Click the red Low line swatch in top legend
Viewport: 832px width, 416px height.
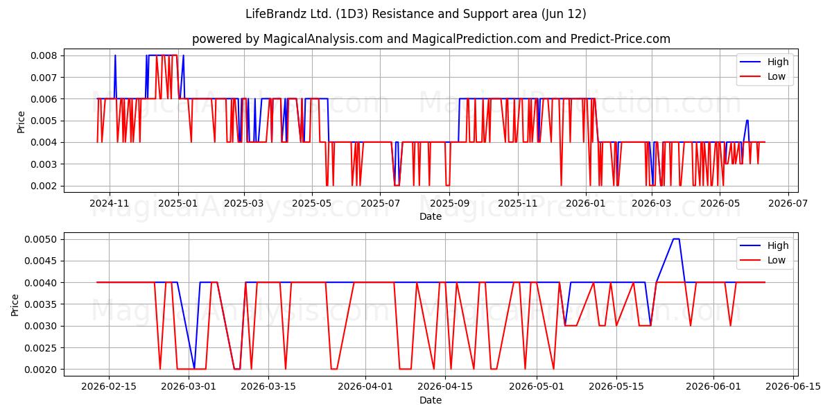pyautogui.click(x=751, y=77)
